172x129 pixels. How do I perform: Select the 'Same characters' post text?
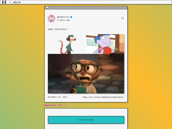tap(57, 29)
